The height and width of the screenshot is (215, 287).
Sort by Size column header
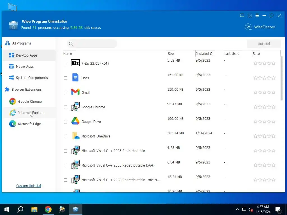click(181, 53)
